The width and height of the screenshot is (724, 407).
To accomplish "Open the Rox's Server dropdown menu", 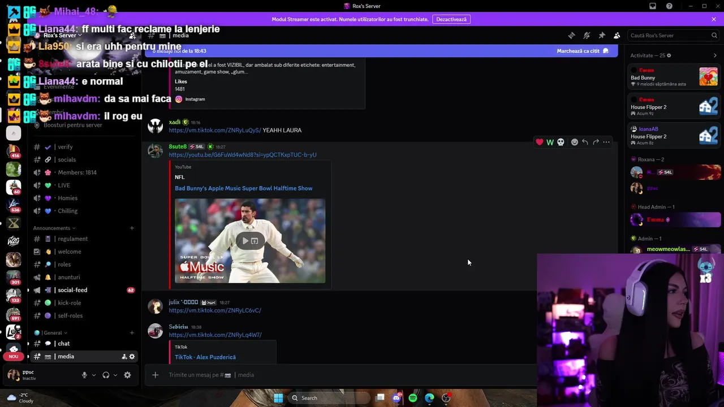I will click(x=62, y=35).
